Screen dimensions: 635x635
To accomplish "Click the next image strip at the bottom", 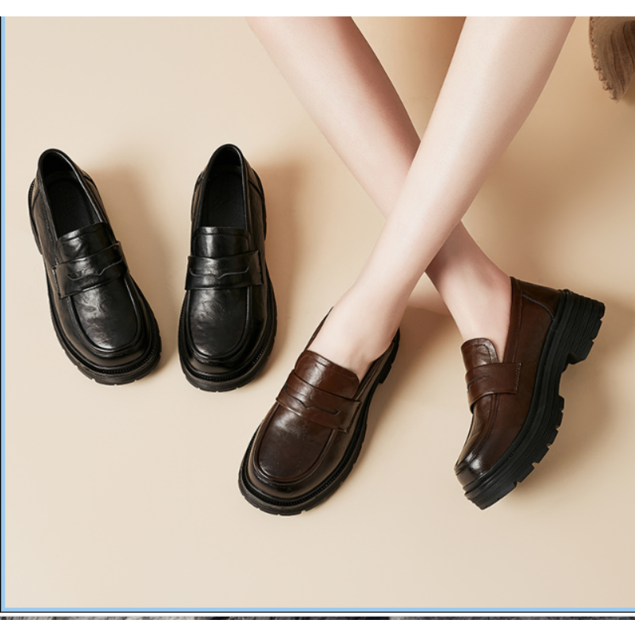I will coord(317,618).
